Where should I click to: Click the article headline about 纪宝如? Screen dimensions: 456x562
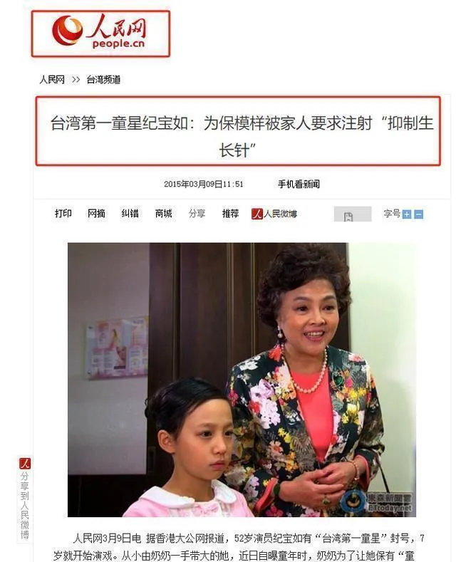[x=242, y=136]
